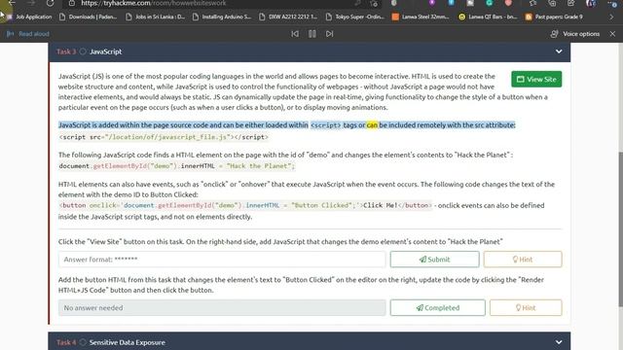The image size is (623, 350).
Task: Open the Job Application bookmark
Action: point(29,17)
